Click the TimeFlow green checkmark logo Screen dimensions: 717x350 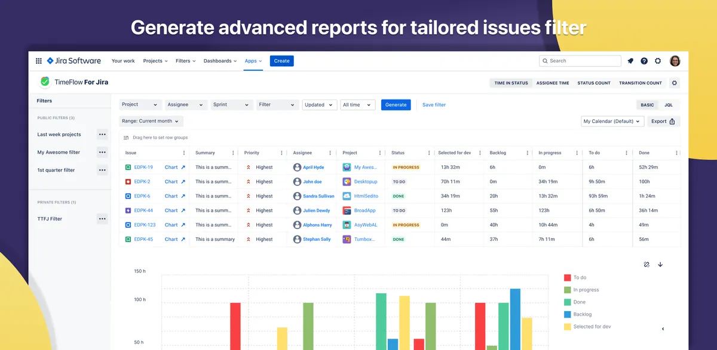coord(45,82)
